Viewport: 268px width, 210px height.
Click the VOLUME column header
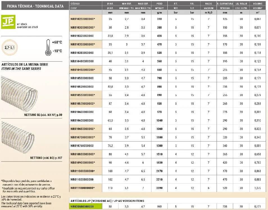pos(257,4)
